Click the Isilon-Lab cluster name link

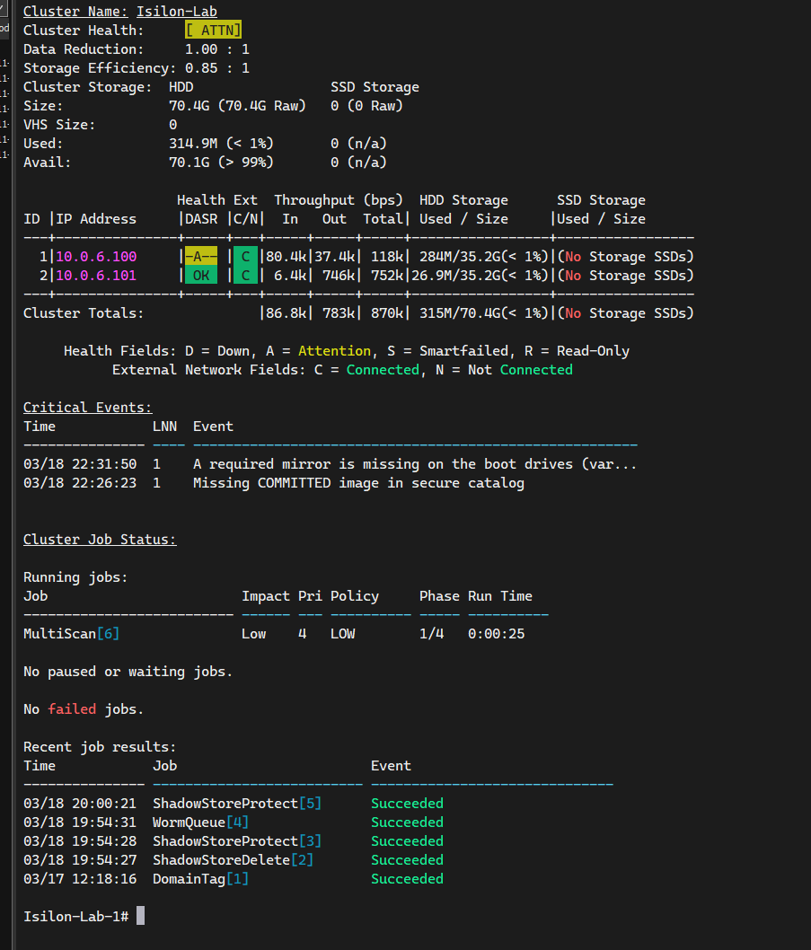[x=176, y=11]
